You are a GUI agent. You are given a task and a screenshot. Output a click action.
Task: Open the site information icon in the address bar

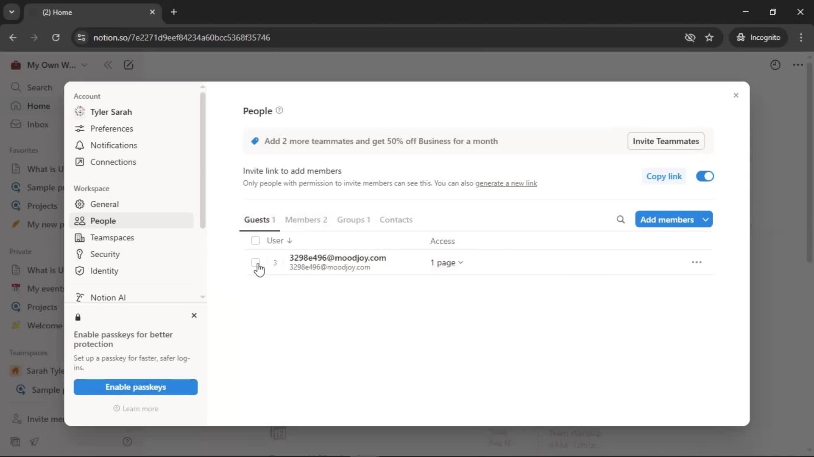coord(81,38)
